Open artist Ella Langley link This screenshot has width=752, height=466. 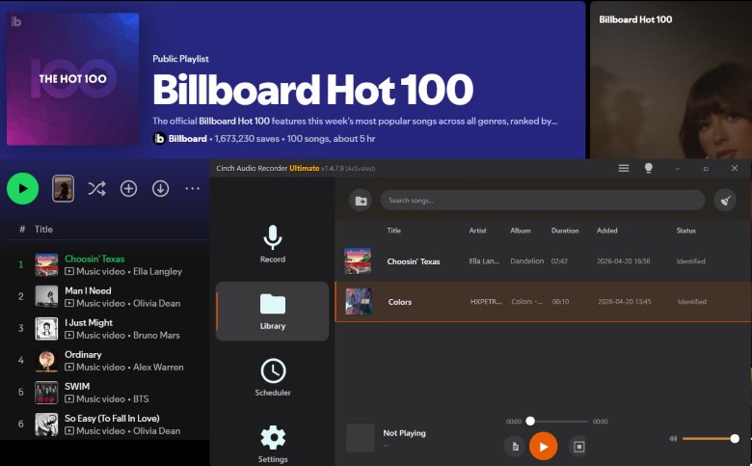click(x=158, y=272)
